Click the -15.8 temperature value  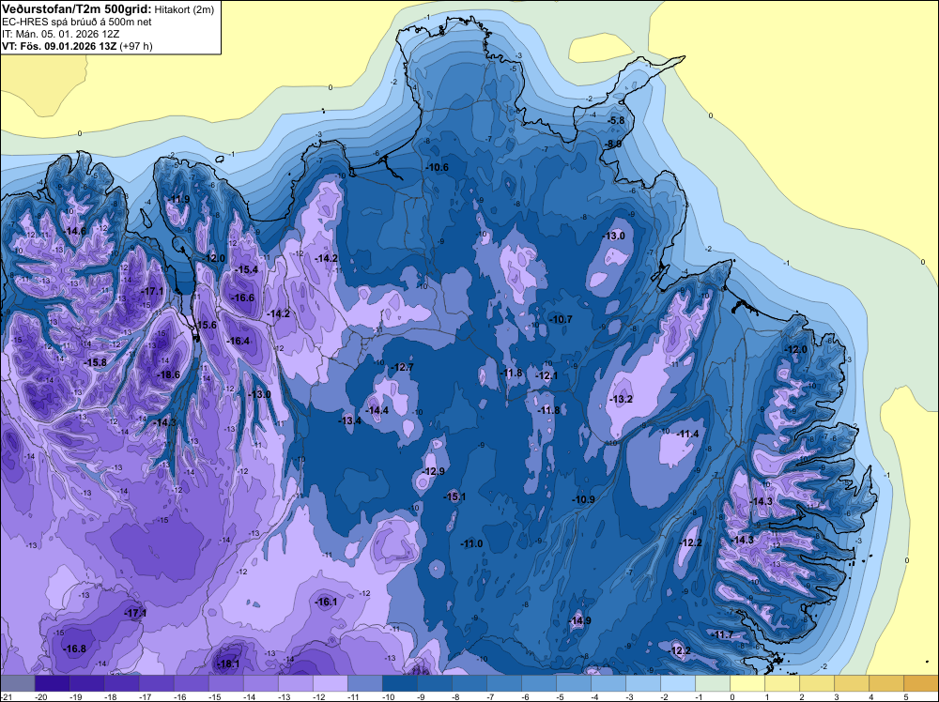(95, 362)
